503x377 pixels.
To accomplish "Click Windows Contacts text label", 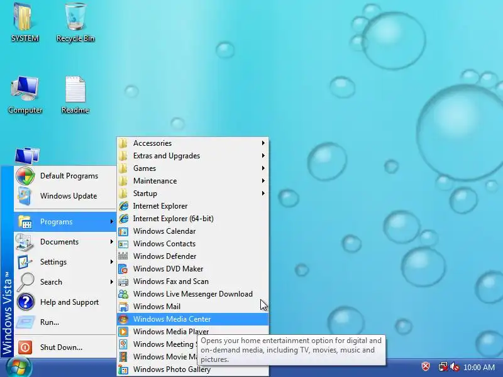I will pos(164,244).
